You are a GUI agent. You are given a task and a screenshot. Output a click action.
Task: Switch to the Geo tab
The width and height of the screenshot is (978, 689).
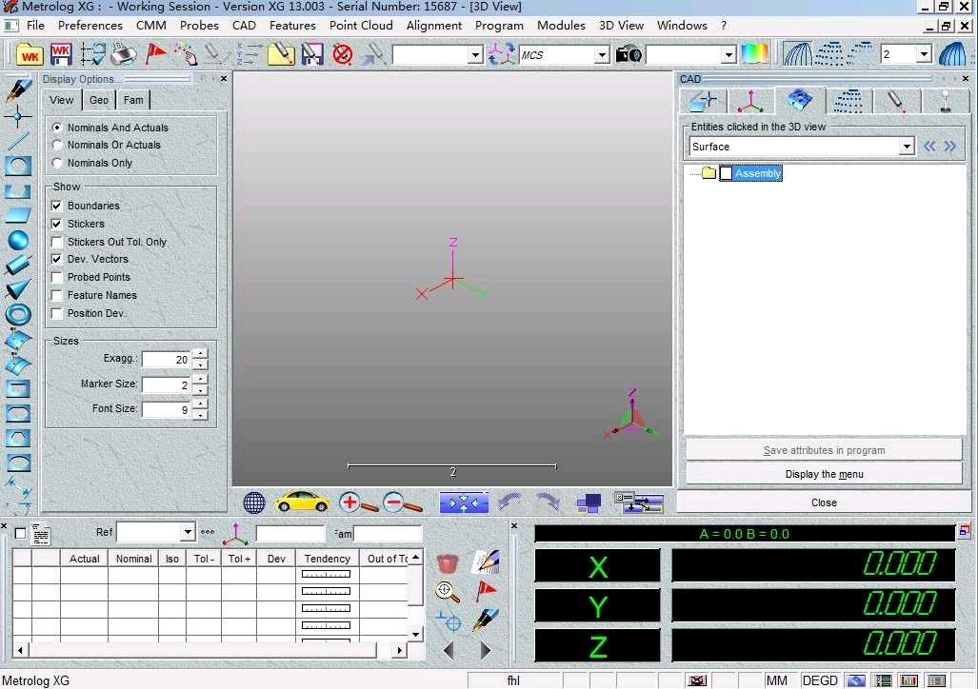[x=98, y=100]
